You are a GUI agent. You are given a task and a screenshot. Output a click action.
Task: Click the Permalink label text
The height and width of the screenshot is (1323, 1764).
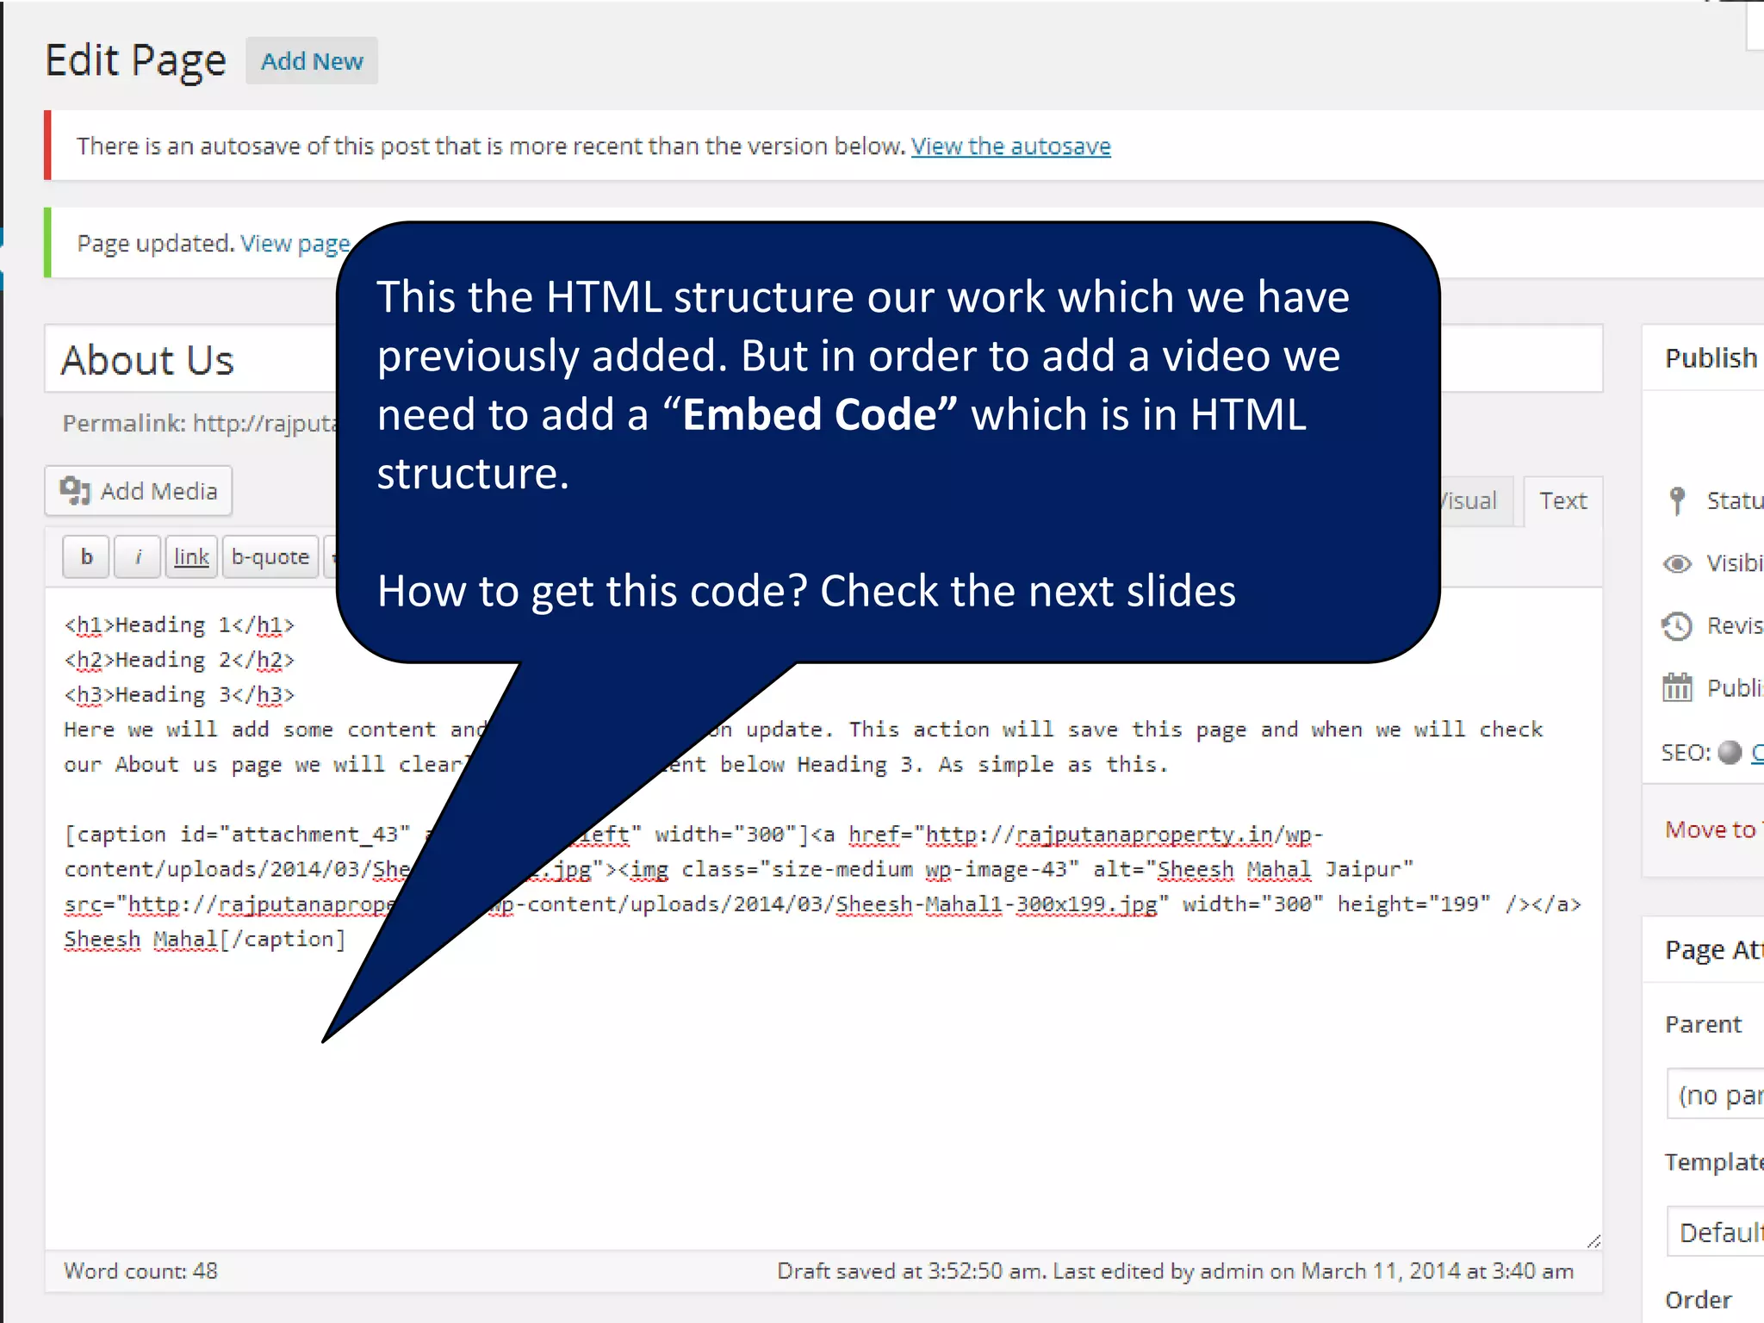pyautogui.click(x=124, y=423)
